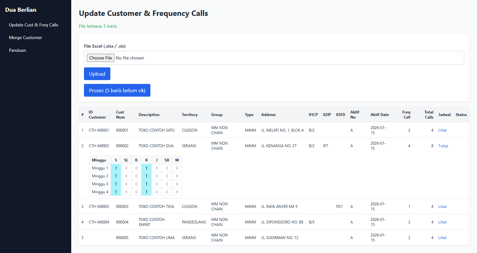This screenshot has height=253, width=477.
Task: Click the 'File terbaca: 5 baris.' message
Action: pyautogui.click(x=98, y=26)
